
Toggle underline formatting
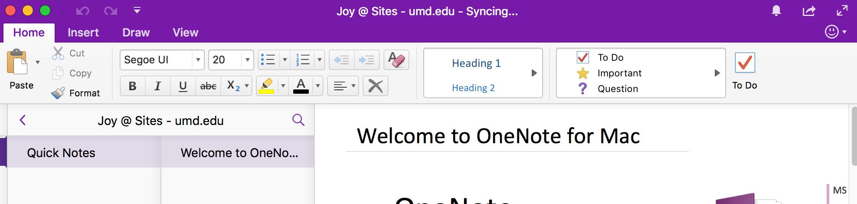[x=183, y=86]
